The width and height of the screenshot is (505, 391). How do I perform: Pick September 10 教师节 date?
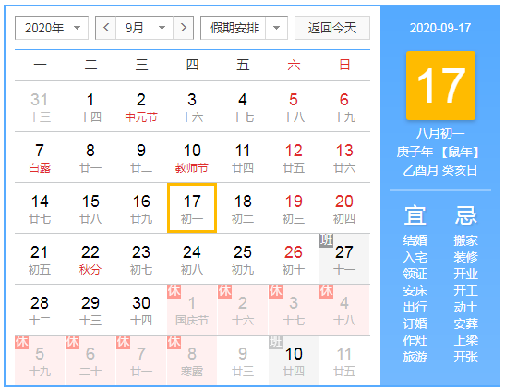(x=192, y=158)
